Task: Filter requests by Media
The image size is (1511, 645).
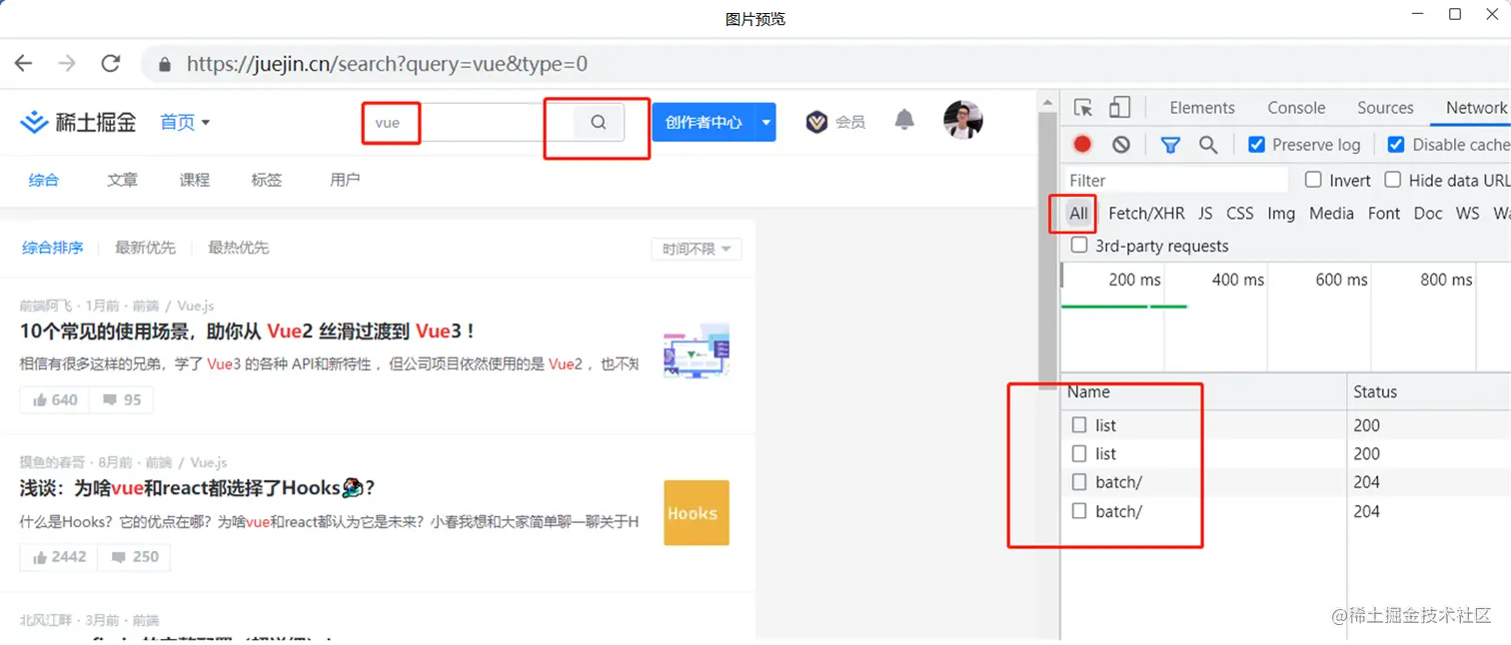Action: (x=1331, y=214)
